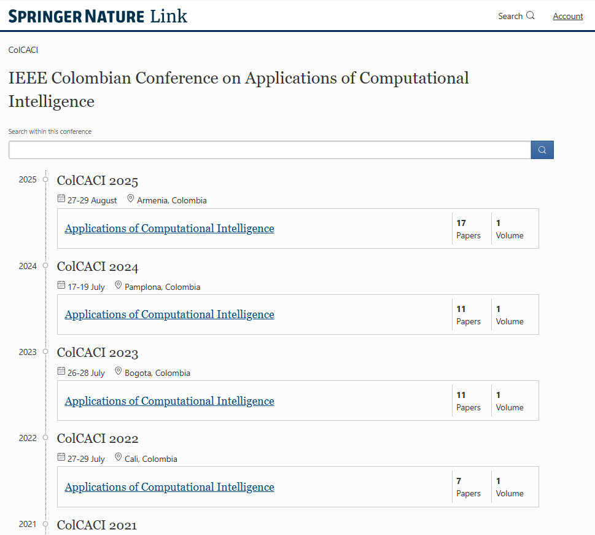Open ColCACI 2025 Applications of Computational Intelligence
The width and height of the screenshot is (595, 535).
click(169, 228)
